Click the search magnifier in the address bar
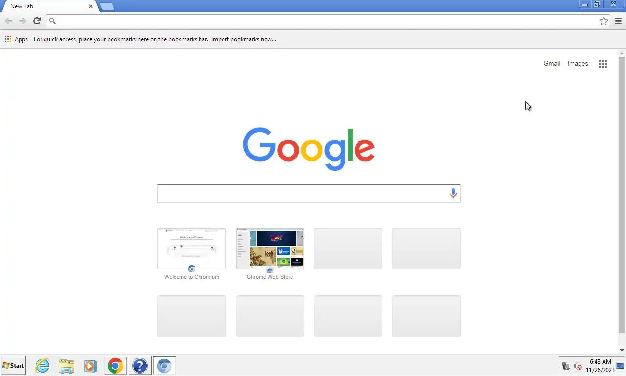 53,21
